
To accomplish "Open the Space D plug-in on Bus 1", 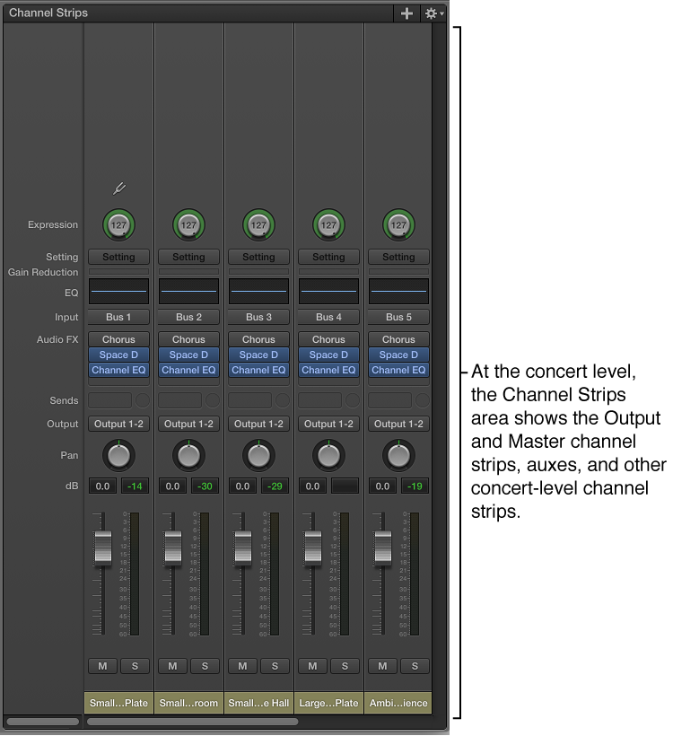I will pyautogui.click(x=118, y=355).
